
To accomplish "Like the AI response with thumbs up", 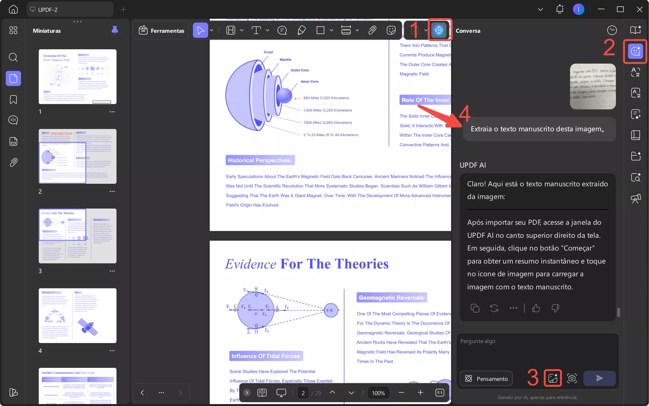I will point(536,308).
